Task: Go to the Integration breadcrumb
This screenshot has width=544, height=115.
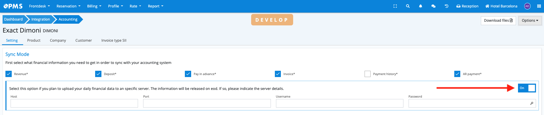Action: 41,19
